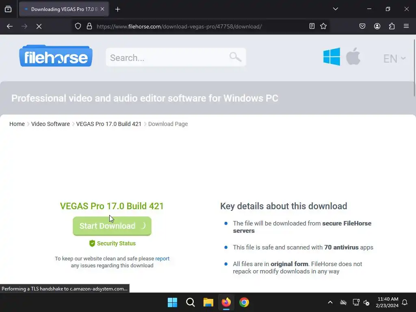Open the extensions puzzle icon
Image resolution: width=416 pixels, height=312 pixels.
pyautogui.click(x=392, y=26)
